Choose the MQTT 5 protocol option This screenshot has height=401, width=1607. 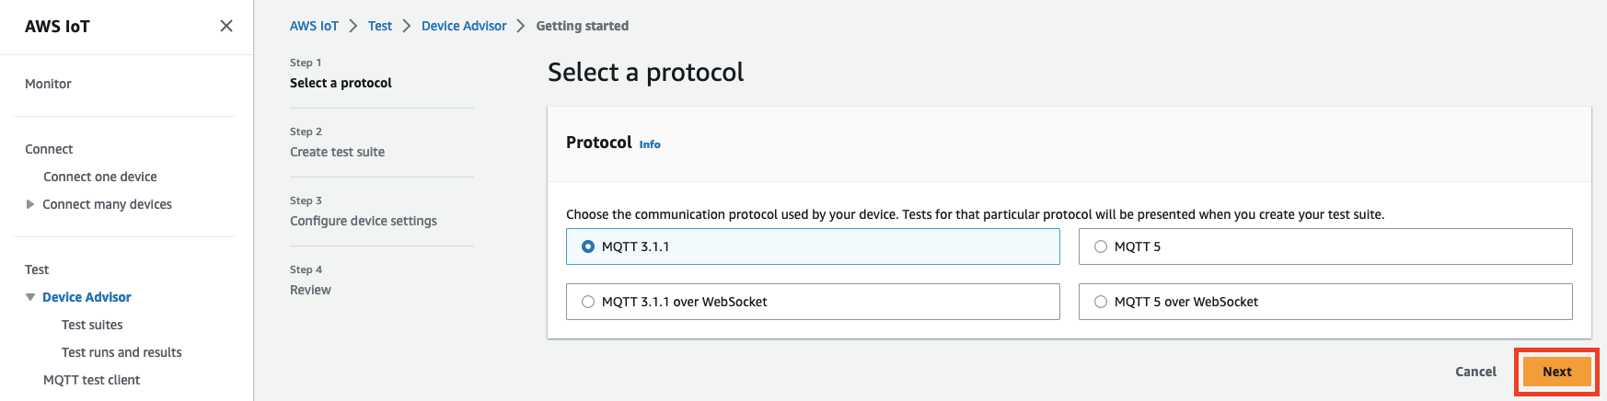(x=1101, y=246)
